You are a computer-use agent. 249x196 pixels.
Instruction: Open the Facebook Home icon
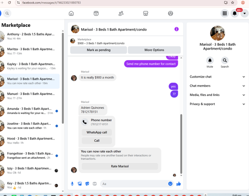(x=71, y=13)
